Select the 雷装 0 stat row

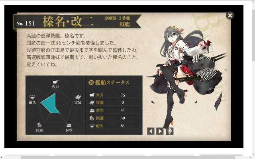pos(114,103)
